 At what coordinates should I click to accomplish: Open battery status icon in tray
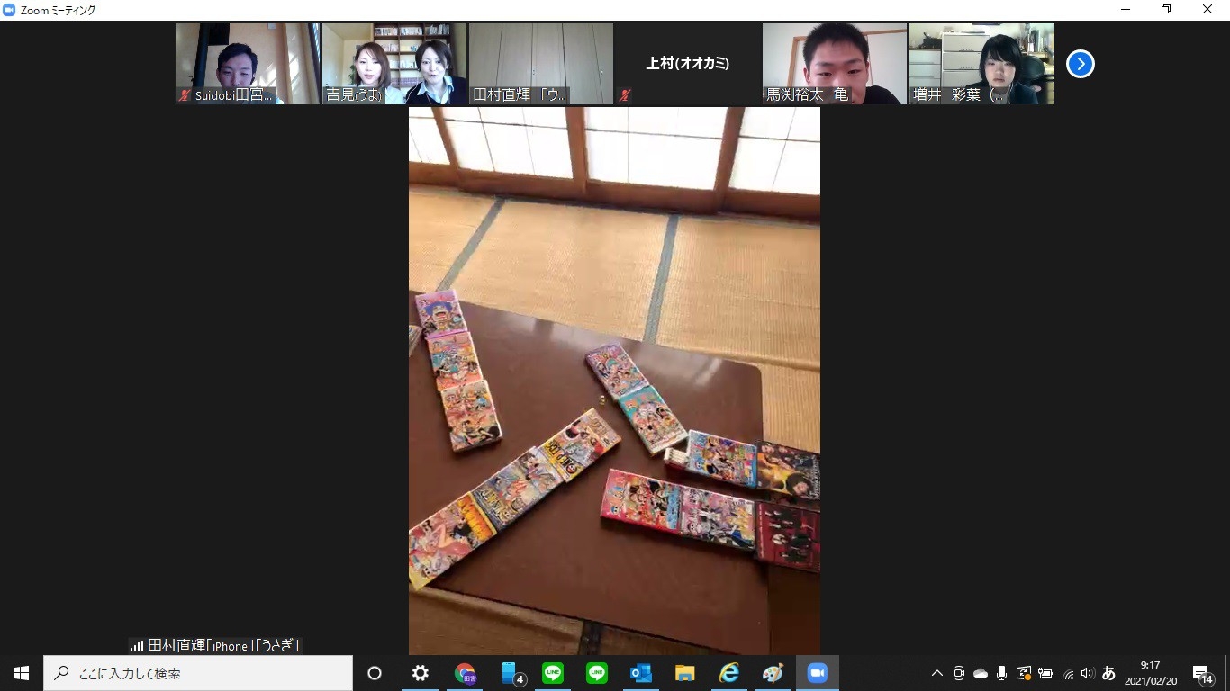click(1045, 673)
